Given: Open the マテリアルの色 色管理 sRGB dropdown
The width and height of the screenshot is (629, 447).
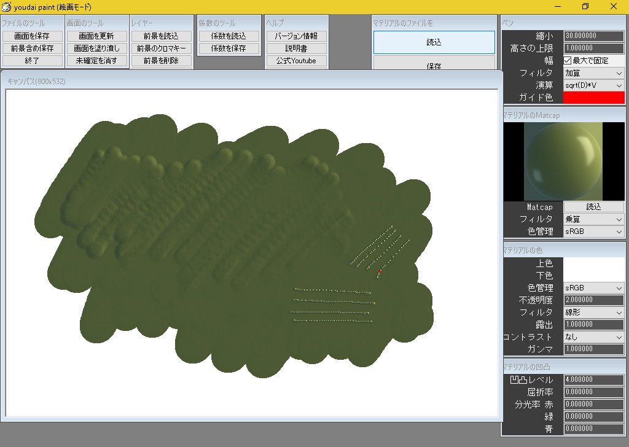Looking at the screenshot, I should tap(593, 287).
